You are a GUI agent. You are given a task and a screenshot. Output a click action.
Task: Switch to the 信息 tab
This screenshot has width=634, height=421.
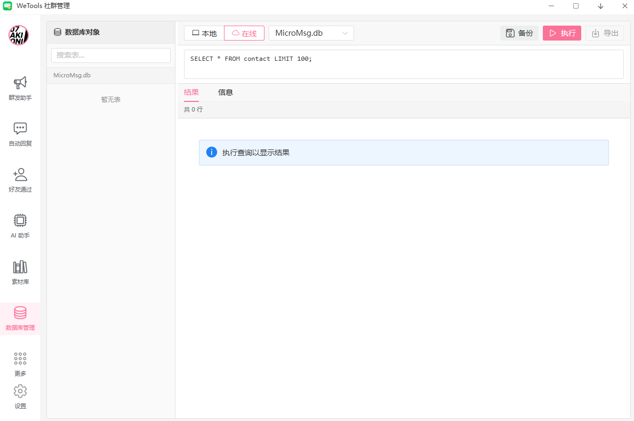tap(226, 92)
